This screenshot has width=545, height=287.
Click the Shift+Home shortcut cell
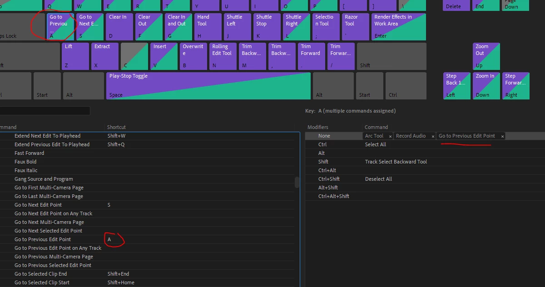121,282
